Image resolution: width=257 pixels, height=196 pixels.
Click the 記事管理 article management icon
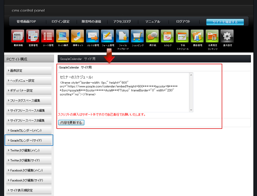33,36
